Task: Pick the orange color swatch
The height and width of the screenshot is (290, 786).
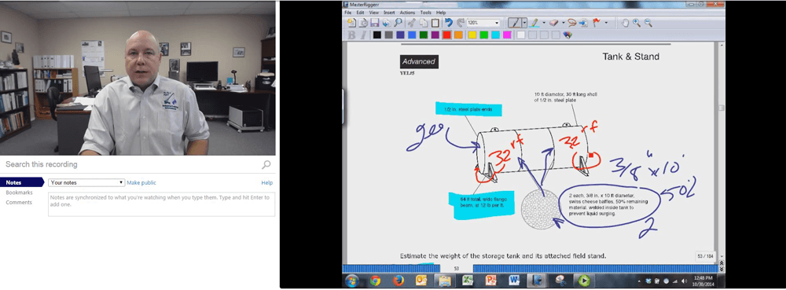Action: point(458,35)
